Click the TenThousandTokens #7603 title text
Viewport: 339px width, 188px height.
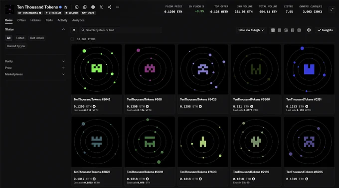(x=198, y=172)
